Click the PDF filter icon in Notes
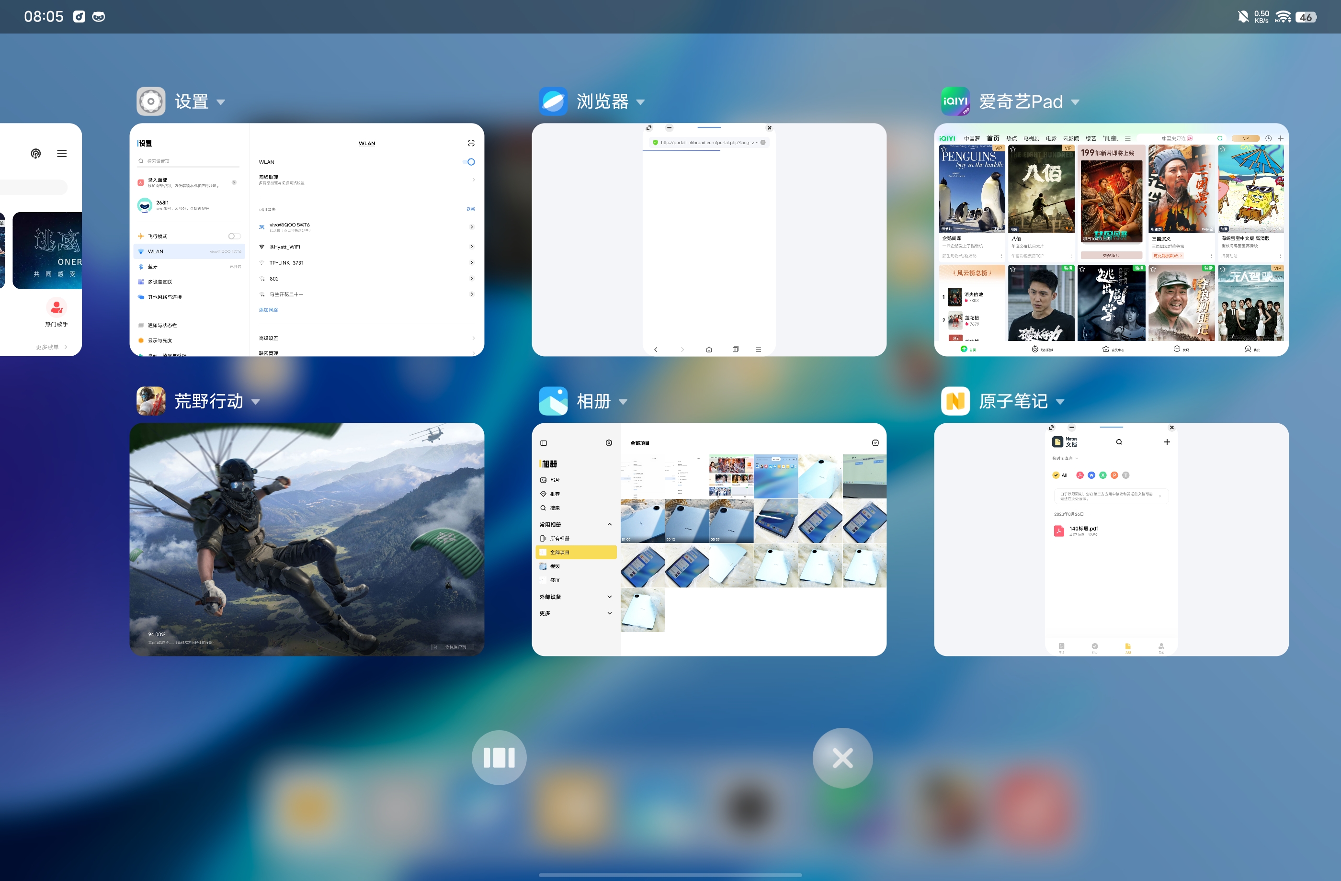 point(1080,475)
